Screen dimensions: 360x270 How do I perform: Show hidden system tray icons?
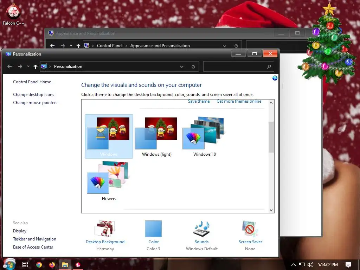coord(294,265)
